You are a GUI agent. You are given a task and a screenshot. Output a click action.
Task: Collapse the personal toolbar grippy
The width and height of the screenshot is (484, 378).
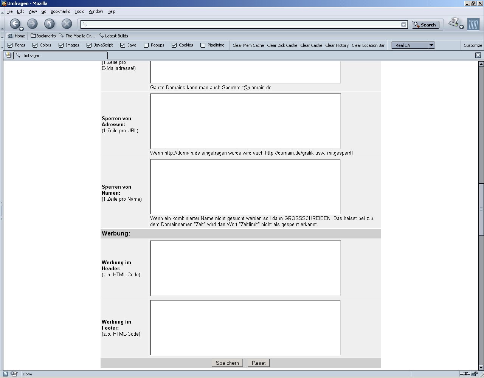coord(3,36)
